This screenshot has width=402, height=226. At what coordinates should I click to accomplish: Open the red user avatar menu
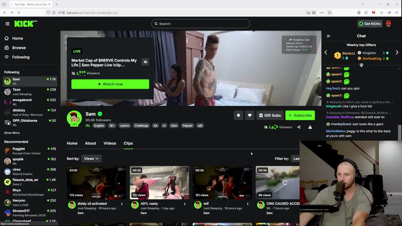coord(388,24)
